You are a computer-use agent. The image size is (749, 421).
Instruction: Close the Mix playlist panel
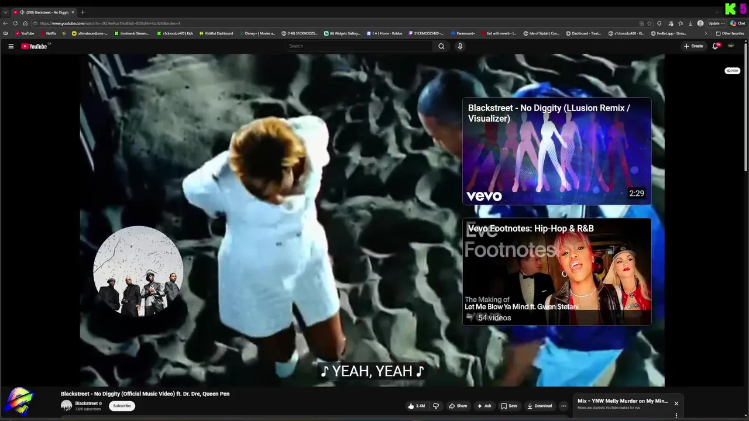(676, 403)
